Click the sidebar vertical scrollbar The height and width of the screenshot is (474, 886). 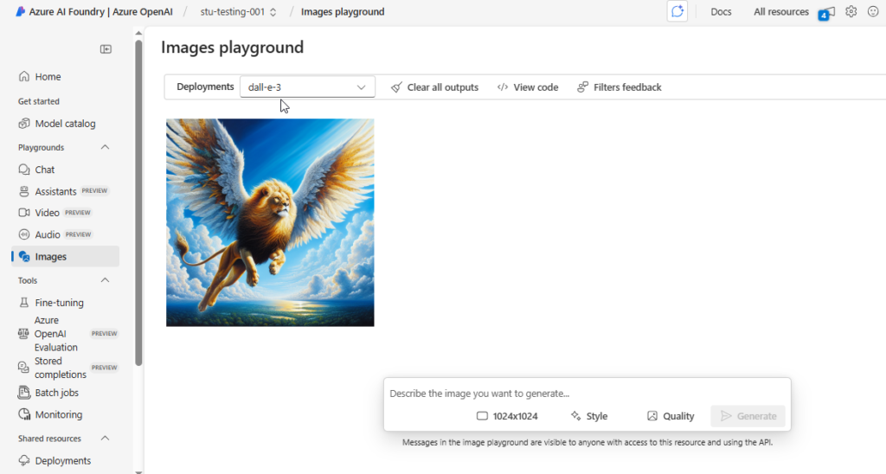(x=138, y=203)
